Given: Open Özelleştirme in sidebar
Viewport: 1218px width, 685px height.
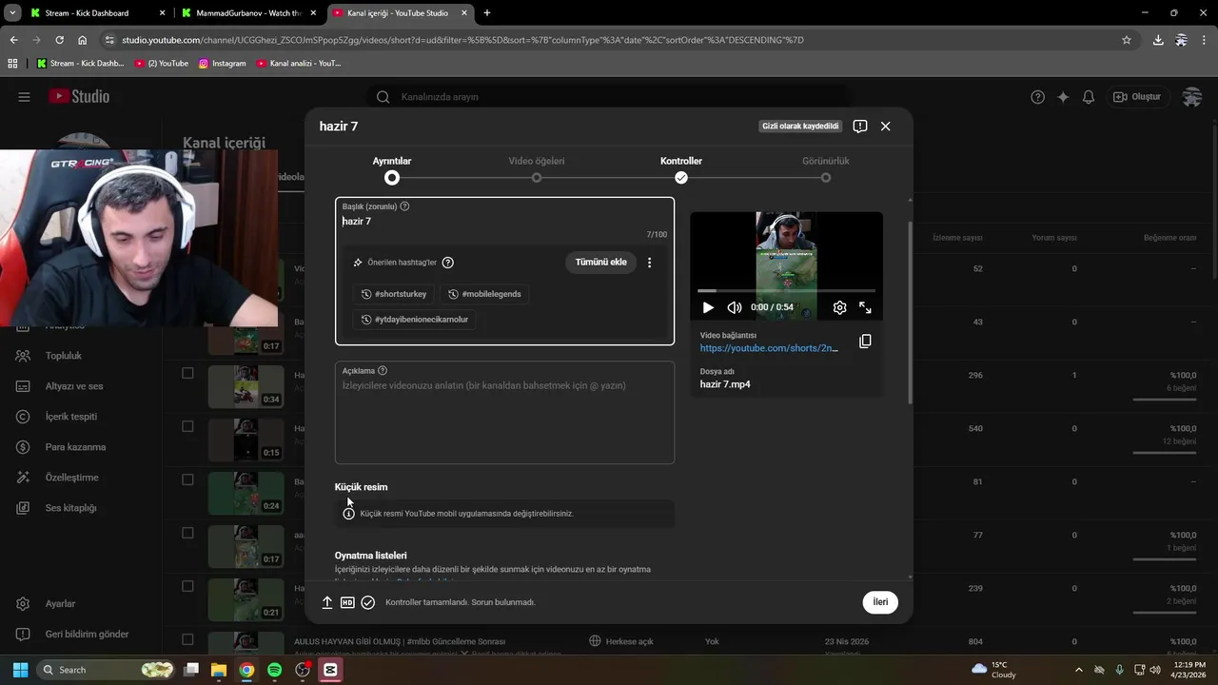Looking at the screenshot, I should [72, 478].
